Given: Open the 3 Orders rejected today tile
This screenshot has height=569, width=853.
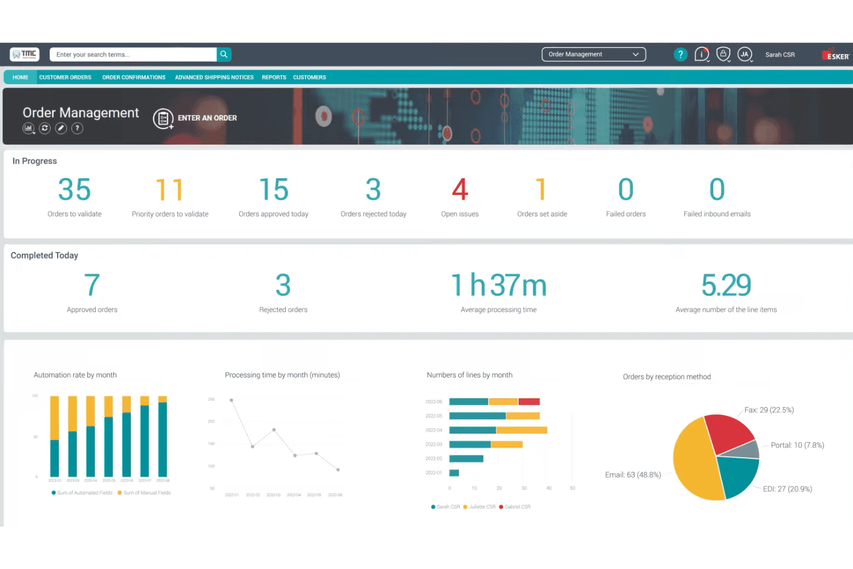Looking at the screenshot, I should pos(373,197).
